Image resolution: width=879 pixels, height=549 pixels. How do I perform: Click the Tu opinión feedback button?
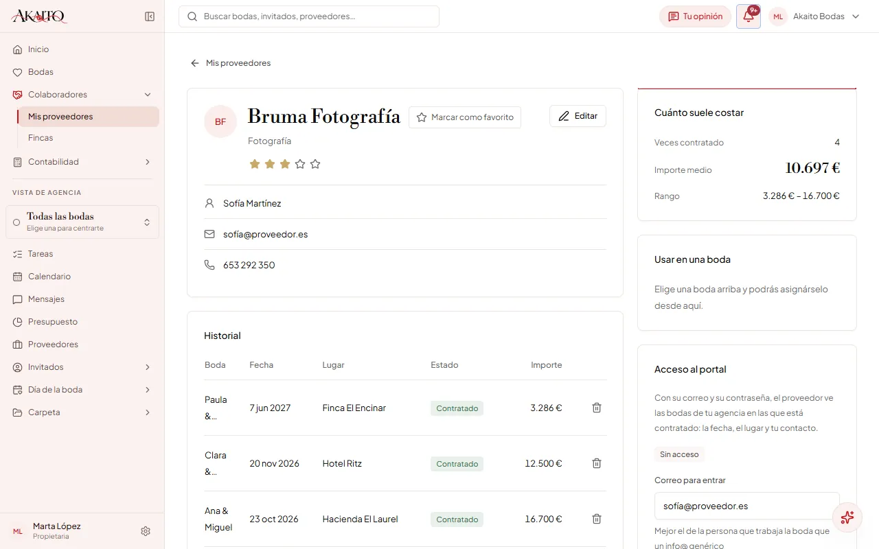(695, 16)
